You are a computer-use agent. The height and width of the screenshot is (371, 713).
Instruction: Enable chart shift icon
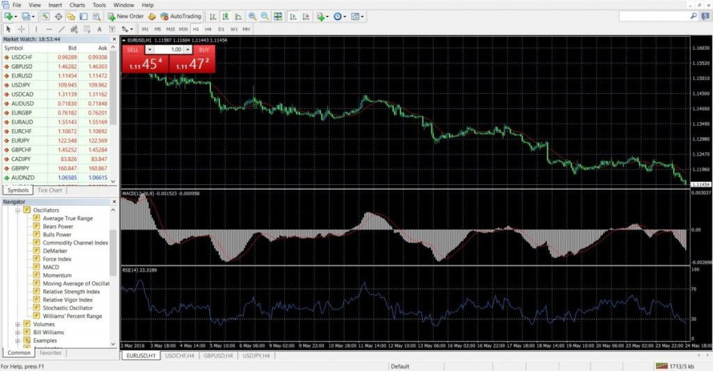[306, 17]
